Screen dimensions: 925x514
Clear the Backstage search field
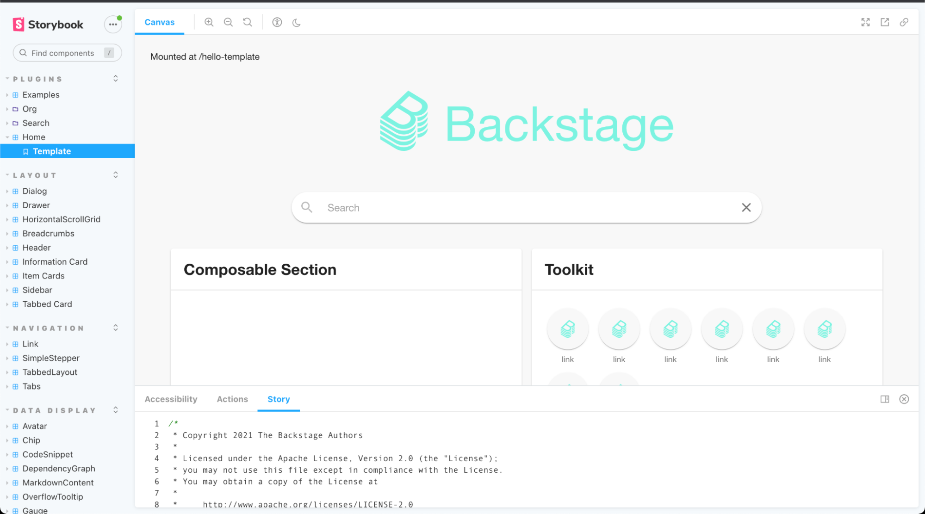coord(746,208)
